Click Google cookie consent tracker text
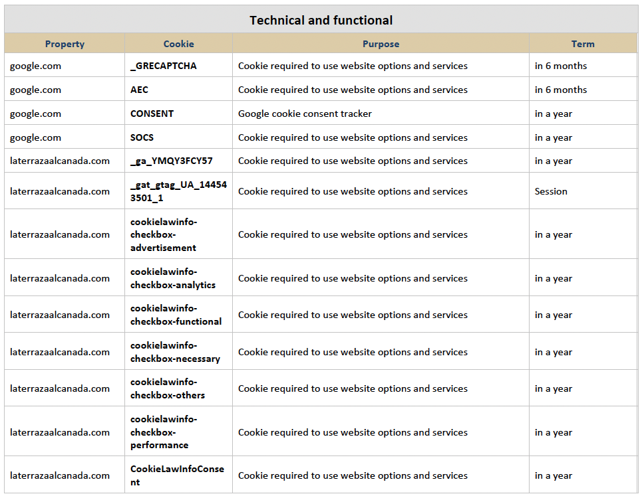 coord(305,114)
